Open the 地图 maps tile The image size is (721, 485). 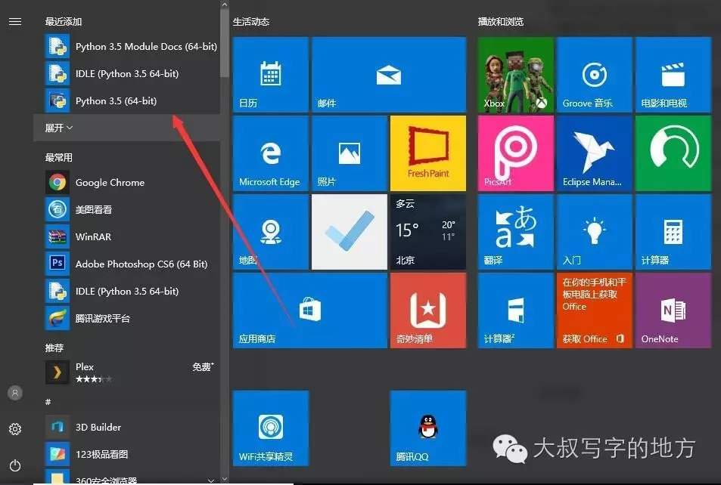tap(270, 232)
